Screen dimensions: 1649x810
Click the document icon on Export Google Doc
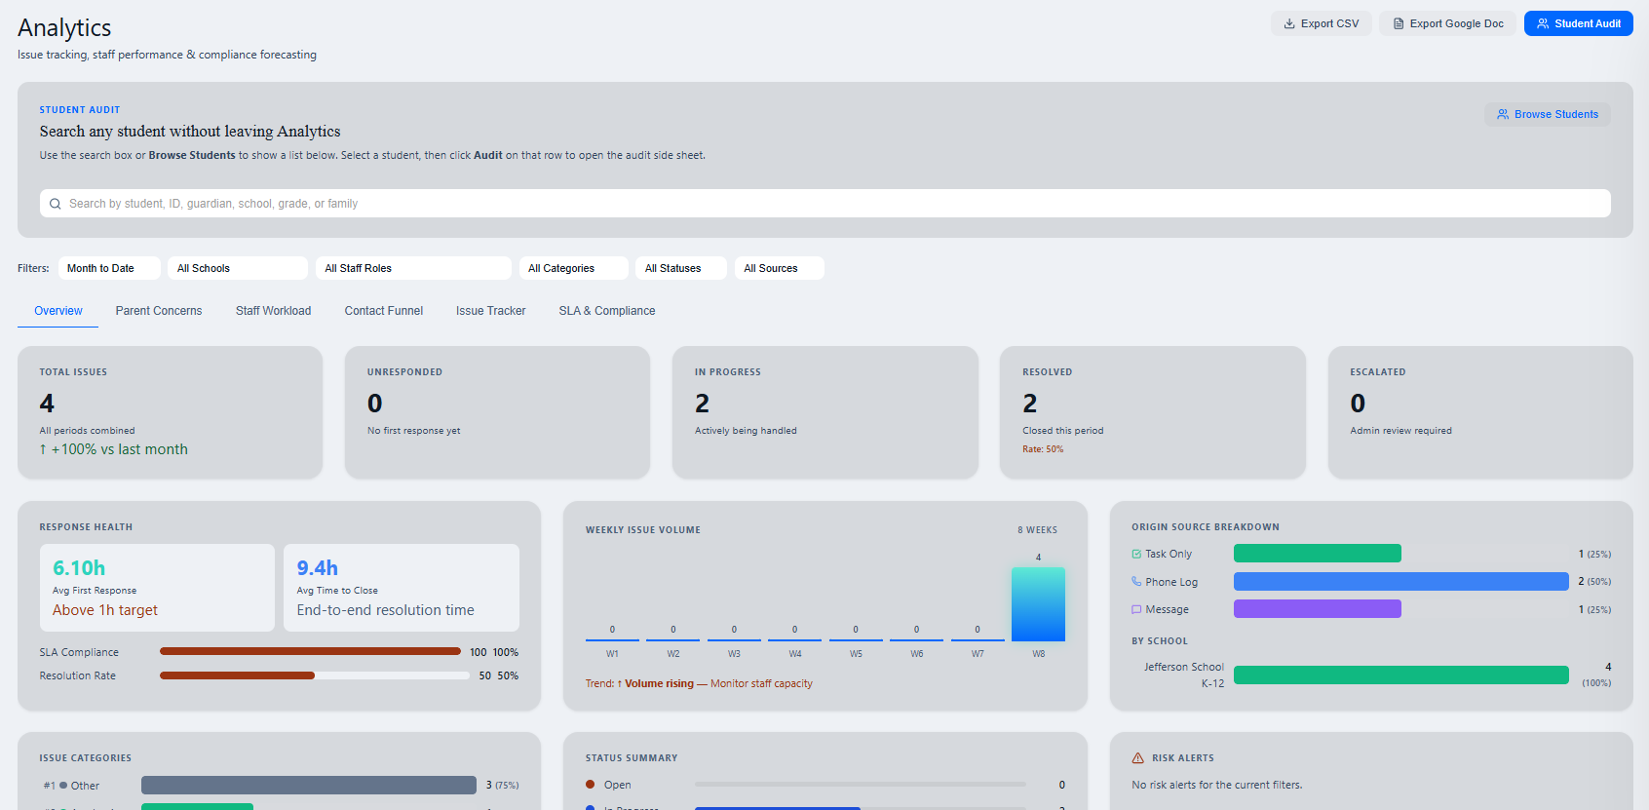(x=1399, y=23)
